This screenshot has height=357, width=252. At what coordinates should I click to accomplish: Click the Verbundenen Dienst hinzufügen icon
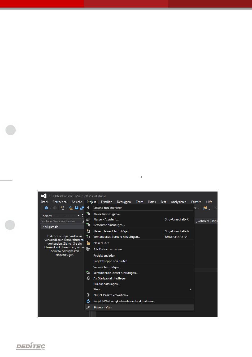coord(88,273)
